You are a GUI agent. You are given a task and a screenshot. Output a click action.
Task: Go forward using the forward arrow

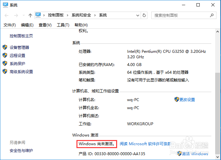(x=16, y=15)
